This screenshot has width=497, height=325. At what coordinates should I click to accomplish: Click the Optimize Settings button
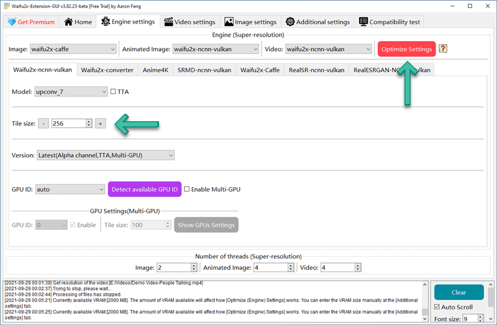point(406,49)
